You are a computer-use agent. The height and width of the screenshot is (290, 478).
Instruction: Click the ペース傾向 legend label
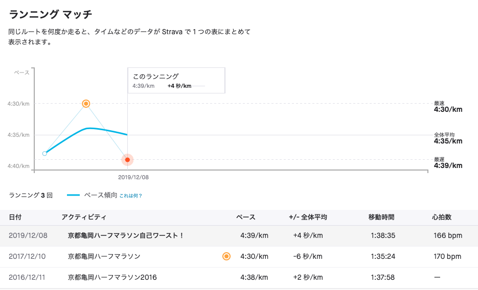click(x=101, y=195)
